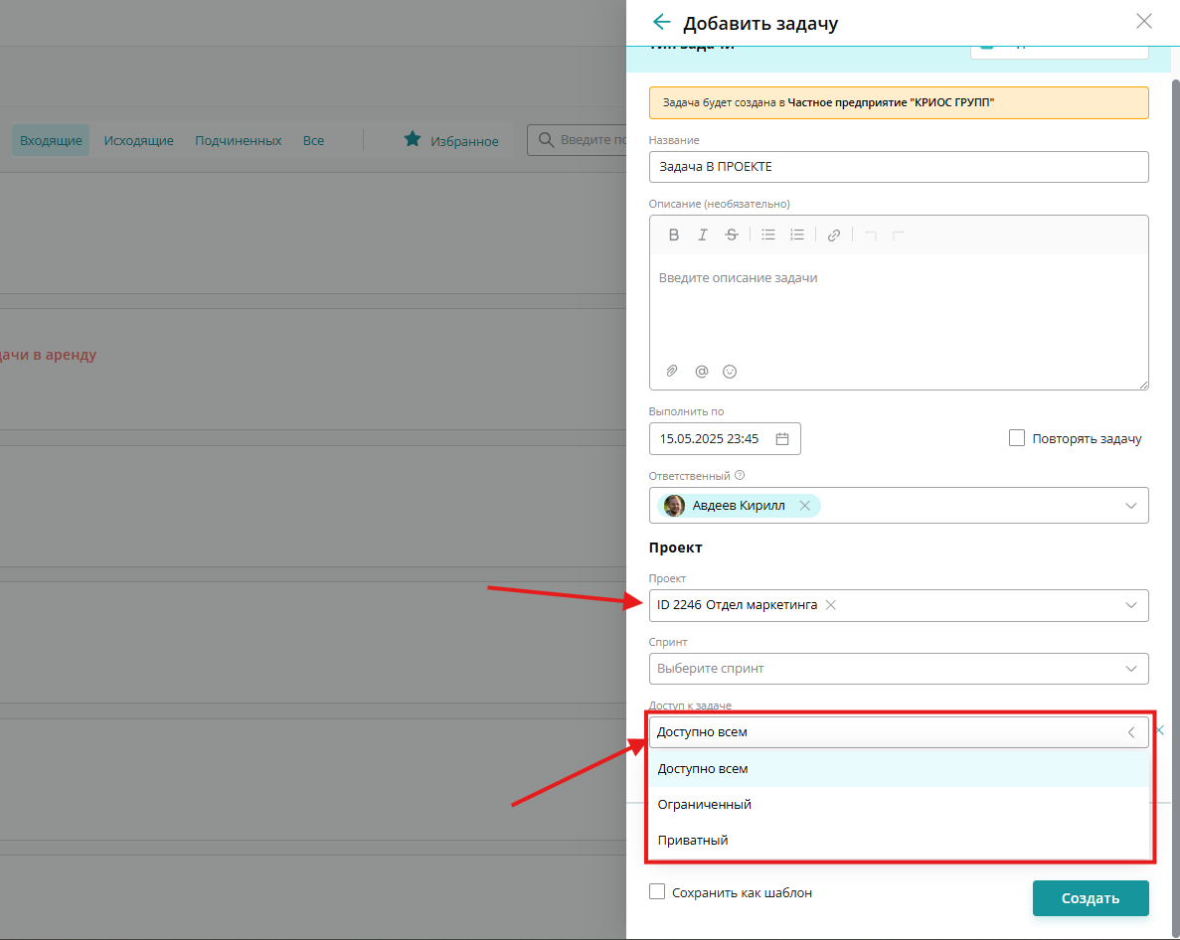
Task: Mention a user with the @ icon
Action: click(x=702, y=371)
